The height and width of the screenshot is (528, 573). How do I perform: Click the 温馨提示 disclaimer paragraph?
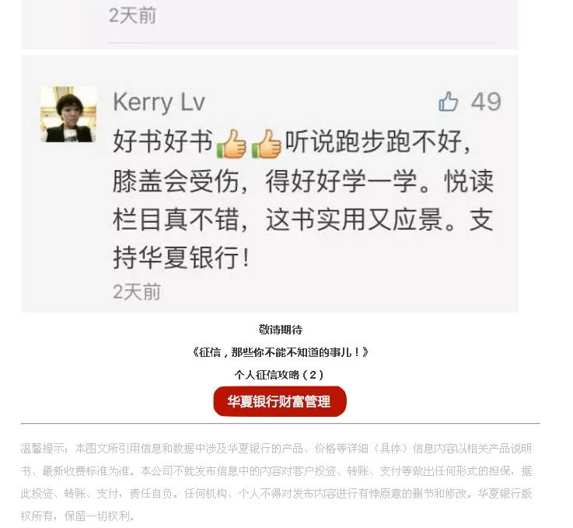277,482
